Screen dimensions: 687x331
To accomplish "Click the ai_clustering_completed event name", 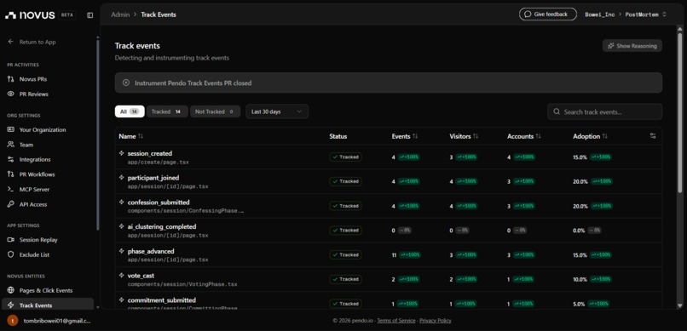I will [162, 227].
